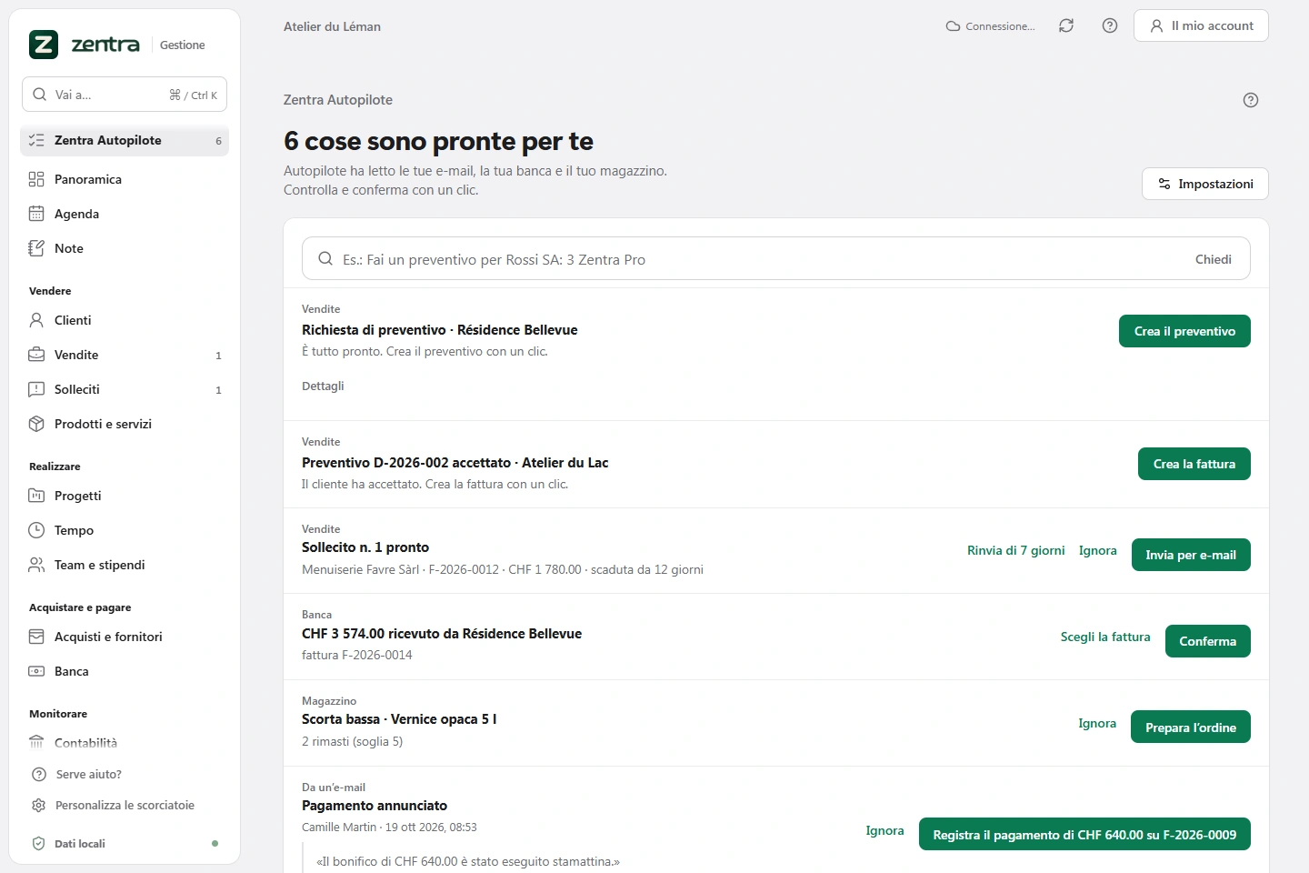This screenshot has width=1309, height=873.
Task: Click the Chiedi button in prompt bar
Action: coord(1214,259)
